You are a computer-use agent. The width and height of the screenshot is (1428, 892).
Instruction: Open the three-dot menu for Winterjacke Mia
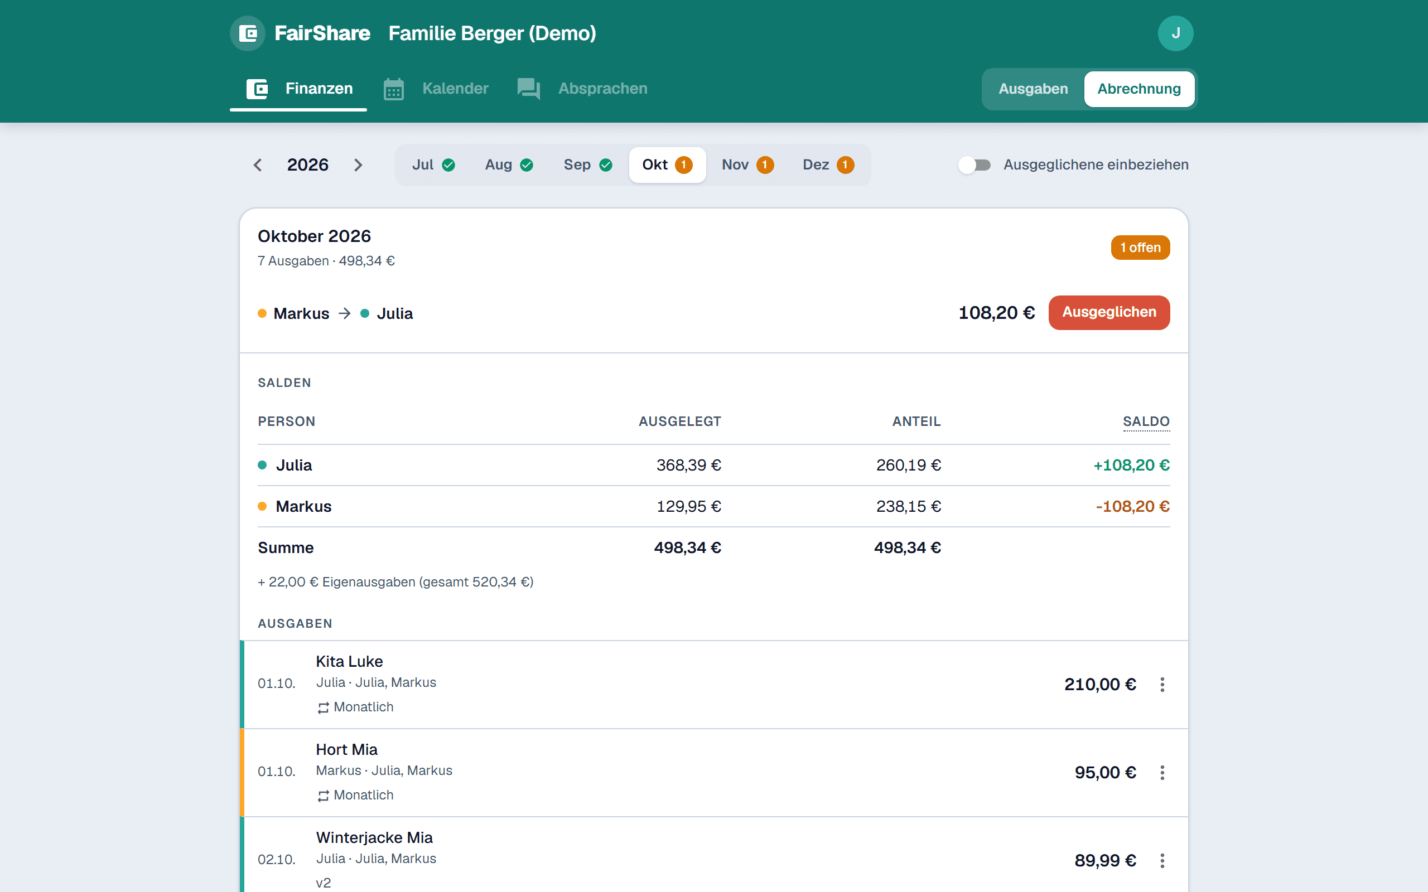(x=1162, y=860)
